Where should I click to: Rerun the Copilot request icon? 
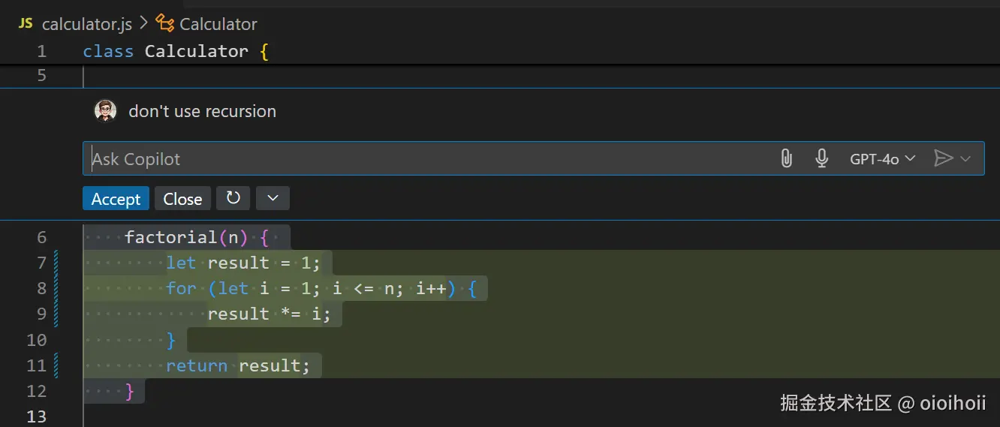[233, 198]
